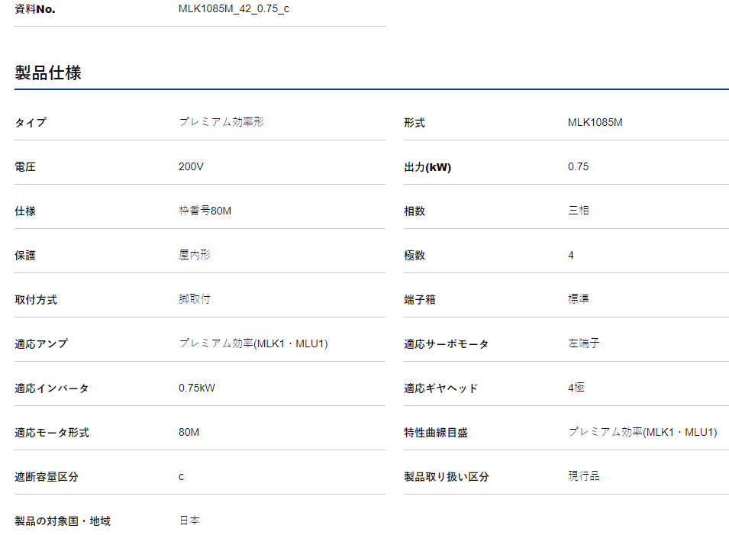Click the 特性曲線目盛 row label

435,433
